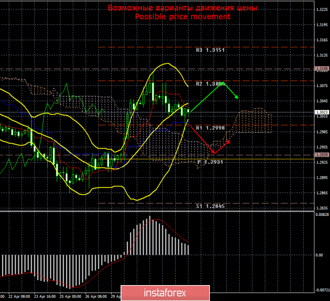Click the 22 Apr 08:00 time label
This screenshot has width=330, height=301.
19,296
